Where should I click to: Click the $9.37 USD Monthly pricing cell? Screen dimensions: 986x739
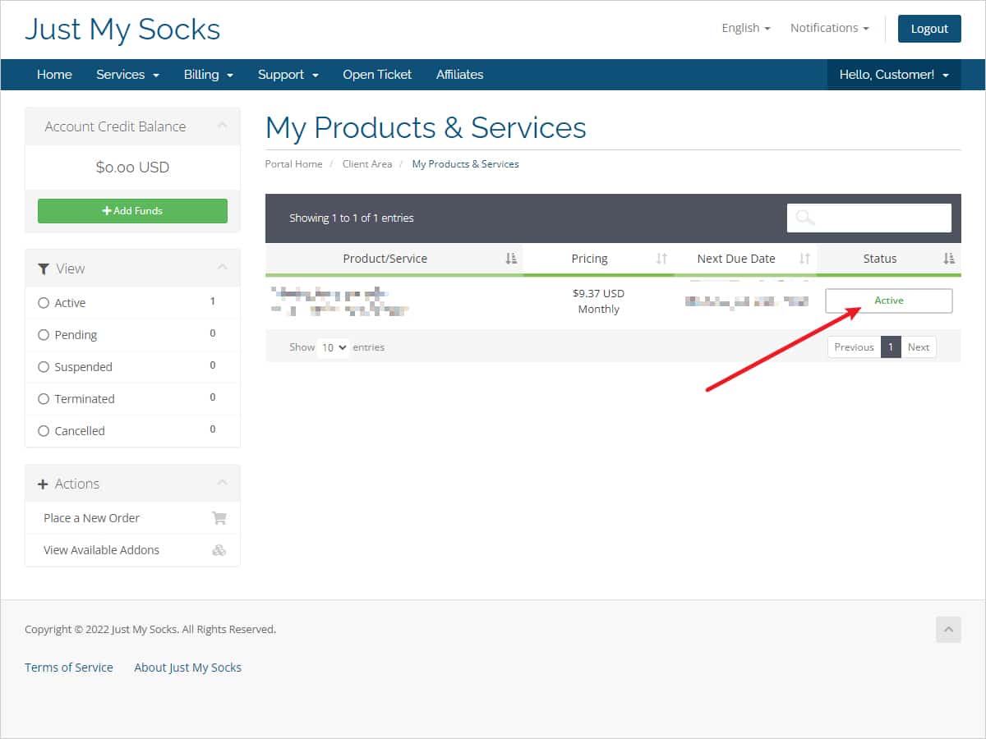click(598, 301)
